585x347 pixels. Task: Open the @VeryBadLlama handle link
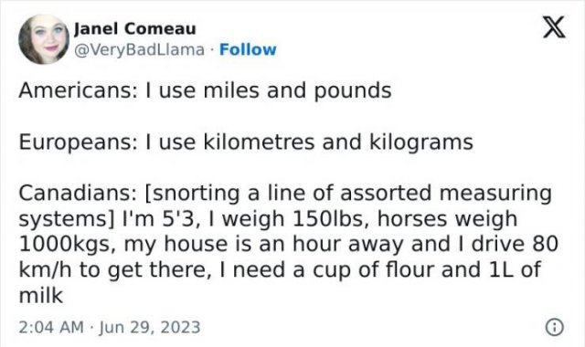[139, 49]
